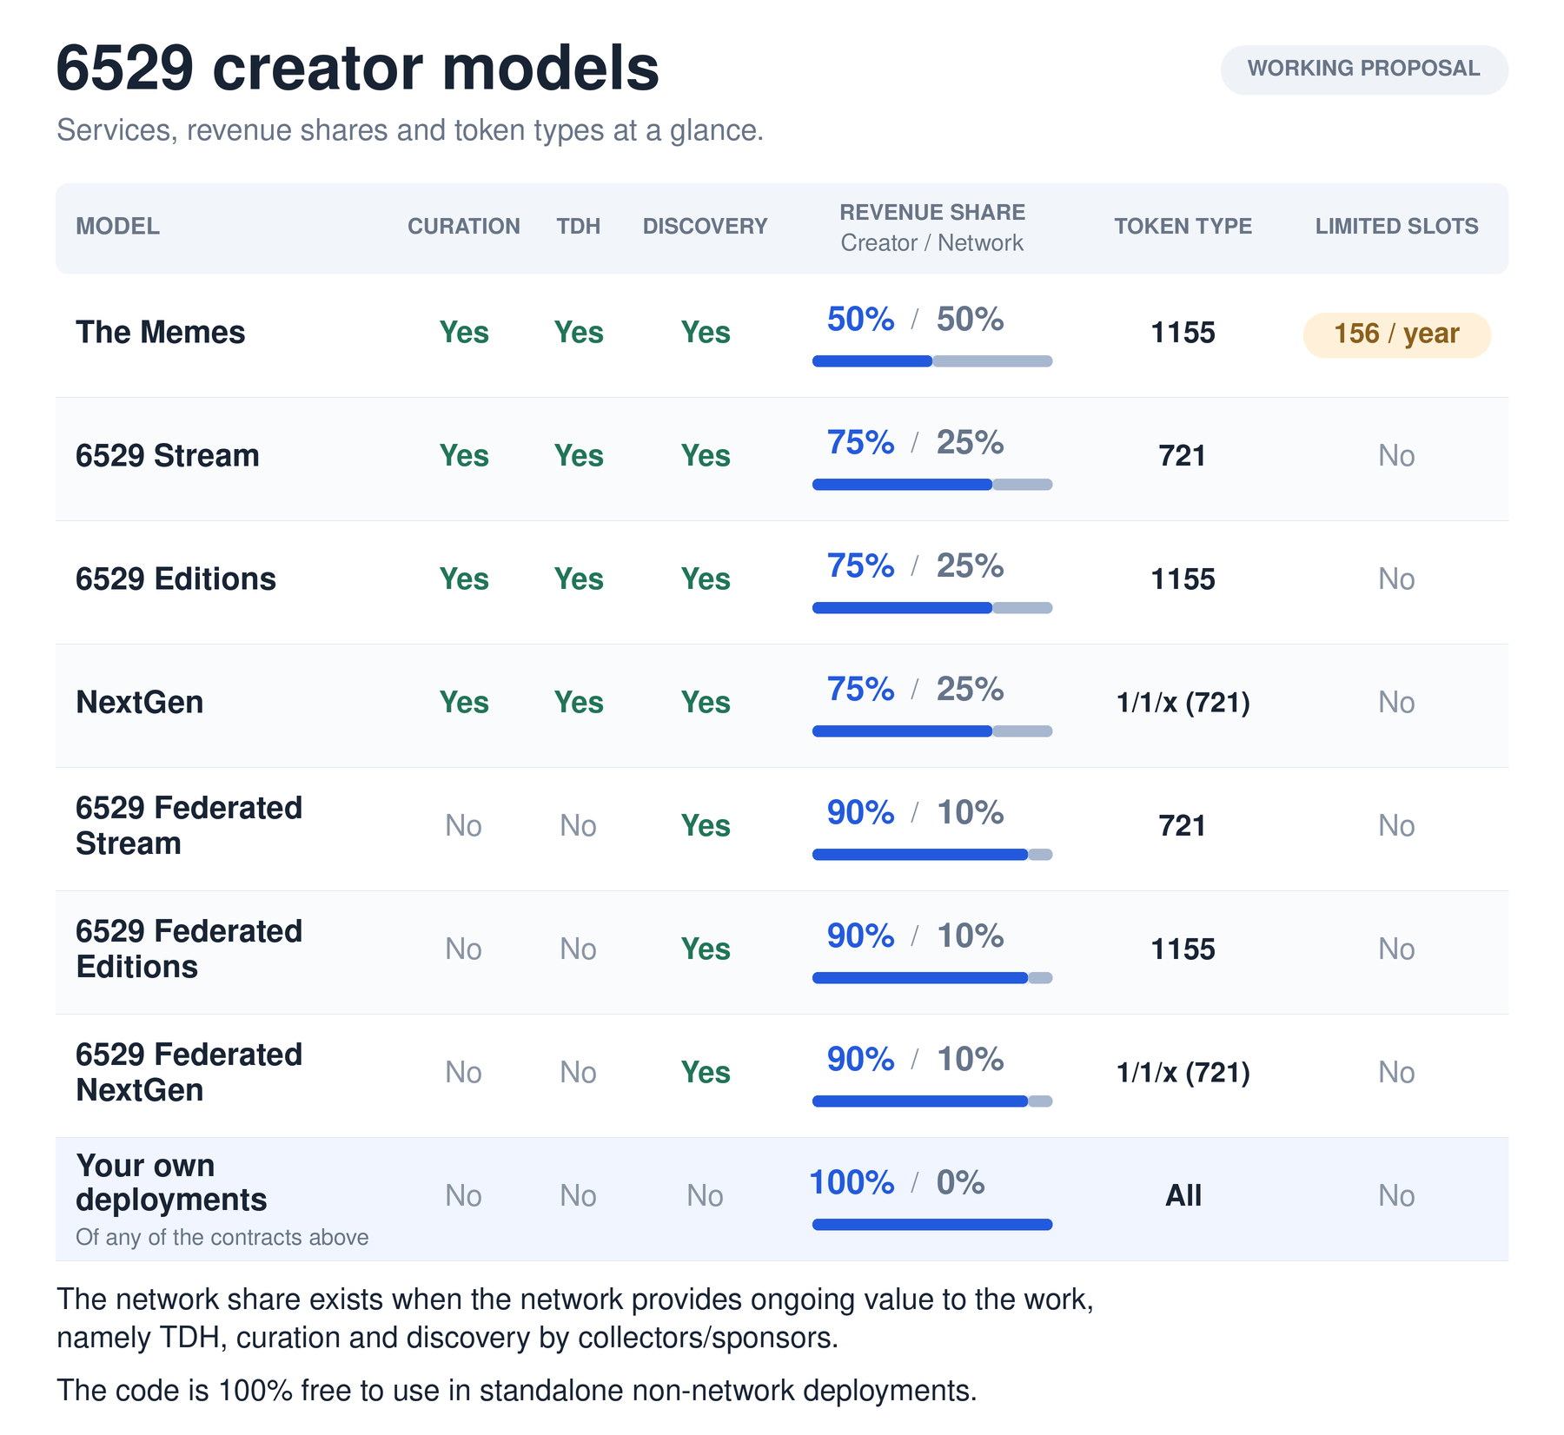This screenshot has width=1564, height=1435.
Task: Click the token type 'All' cell
Action: point(1183,1196)
